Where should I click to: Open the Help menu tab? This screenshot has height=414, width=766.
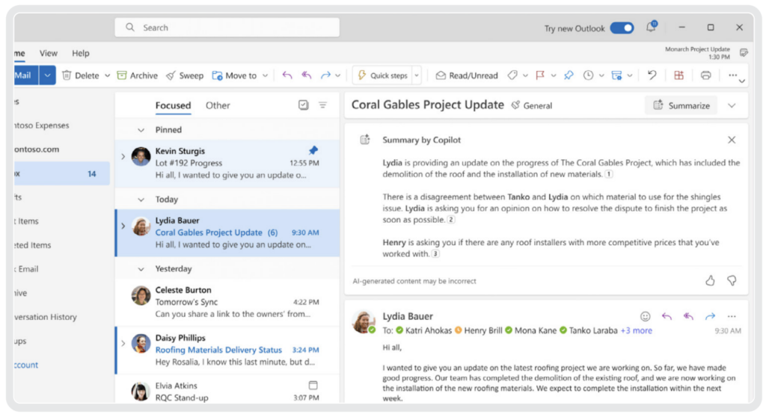point(81,53)
